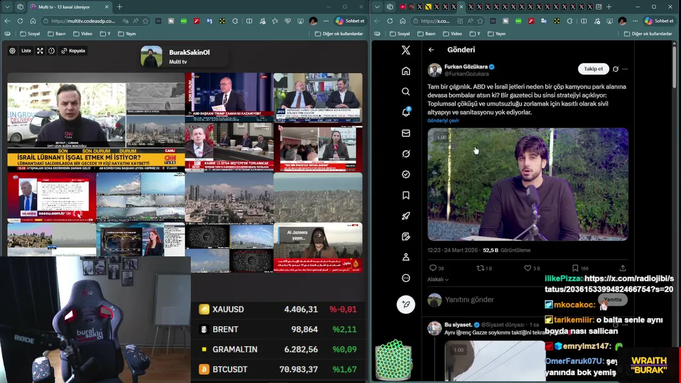Open tab list chevron in right browser

(x=377, y=7)
